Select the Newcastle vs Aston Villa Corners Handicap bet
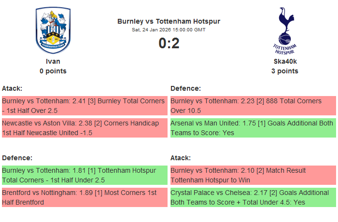Viewport: 338px width, 222px height. point(84,128)
